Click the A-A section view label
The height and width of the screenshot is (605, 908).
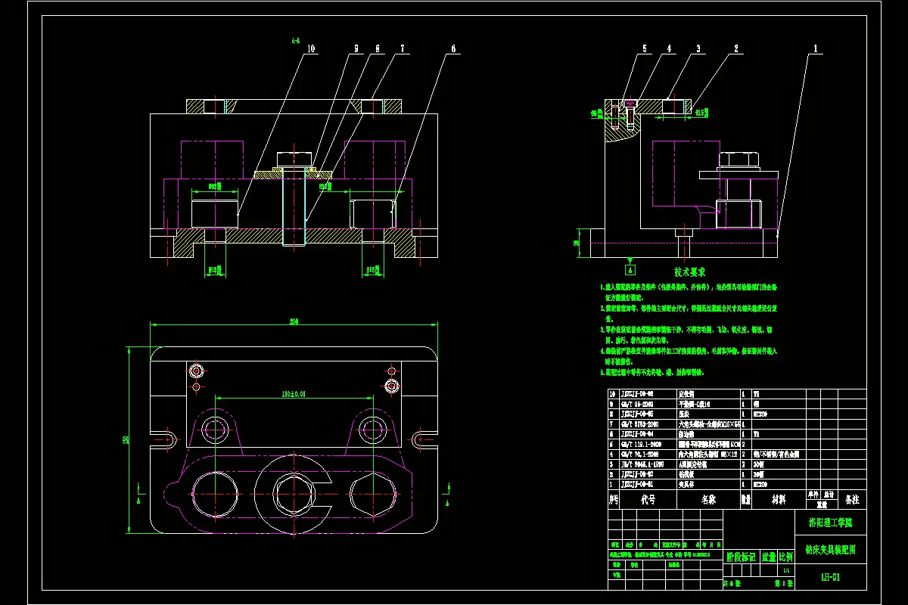coord(296,42)
